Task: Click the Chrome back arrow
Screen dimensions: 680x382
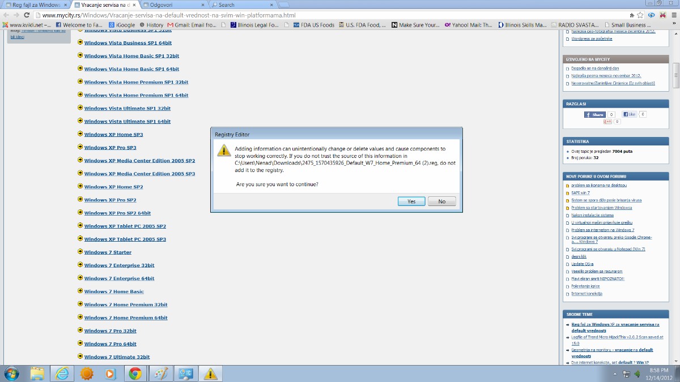Action: click(x=5, y=15)
